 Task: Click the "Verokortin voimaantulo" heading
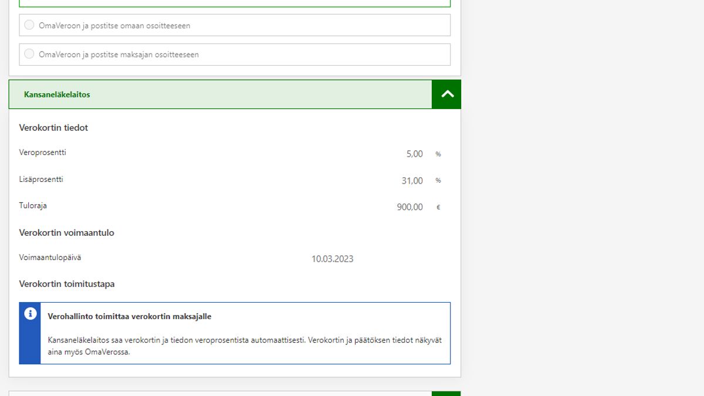[x=66, y=233]
